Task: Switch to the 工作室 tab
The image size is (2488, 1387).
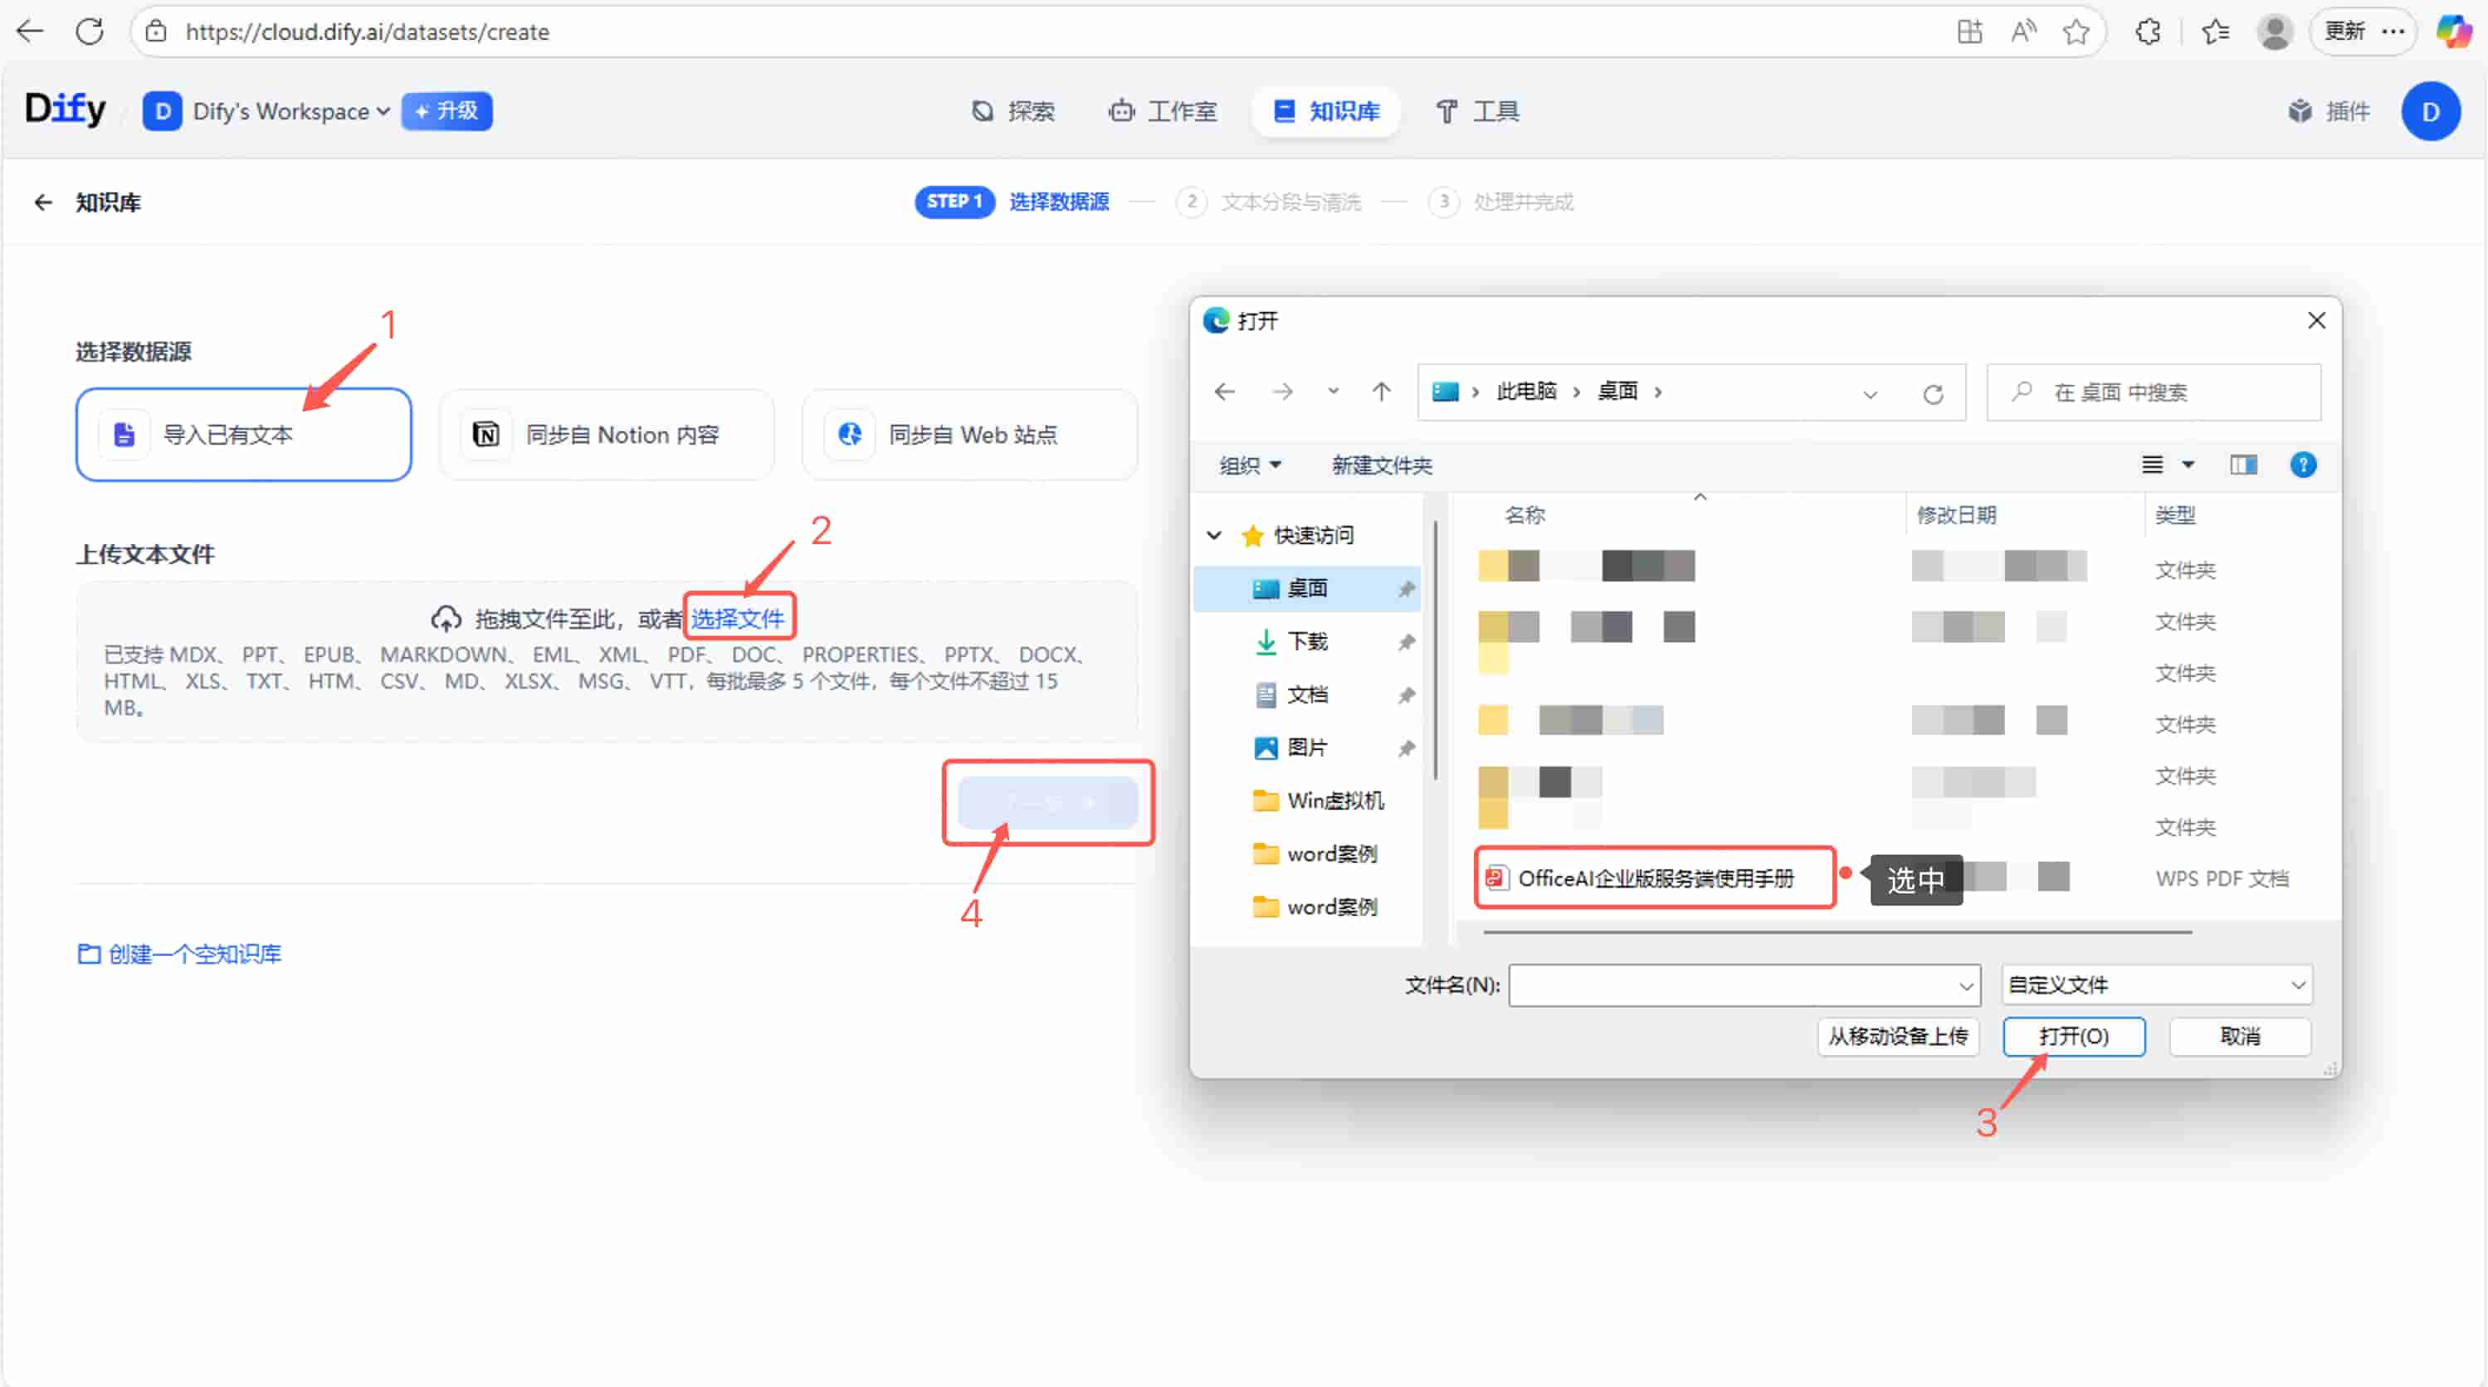Action: [x=1163, y=111]
